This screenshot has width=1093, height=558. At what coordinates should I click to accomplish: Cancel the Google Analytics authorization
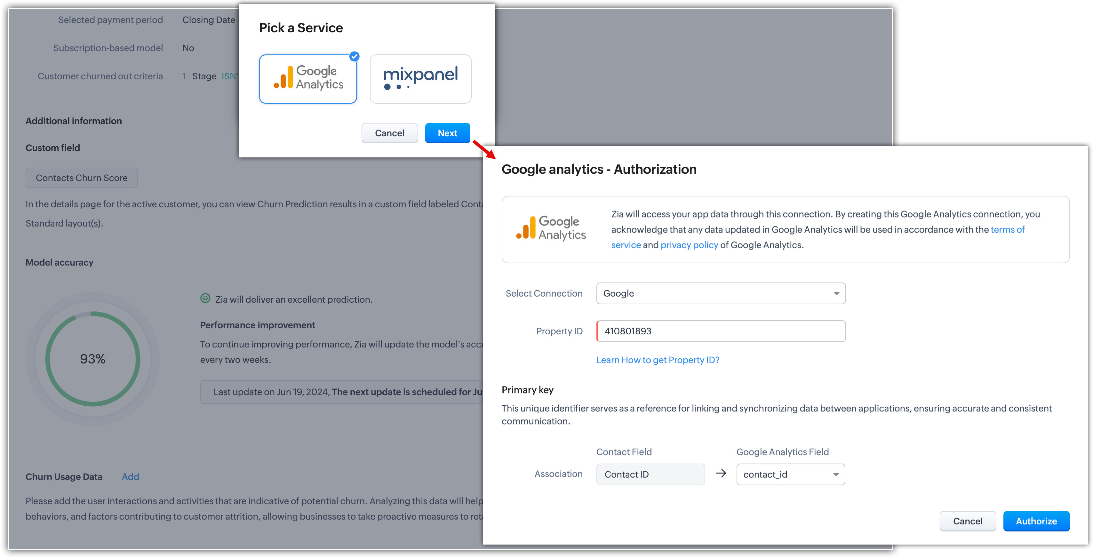(x=967, y=521)
